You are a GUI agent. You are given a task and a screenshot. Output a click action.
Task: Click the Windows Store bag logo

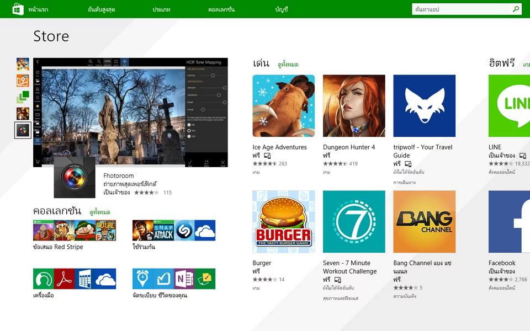point(18,9)
